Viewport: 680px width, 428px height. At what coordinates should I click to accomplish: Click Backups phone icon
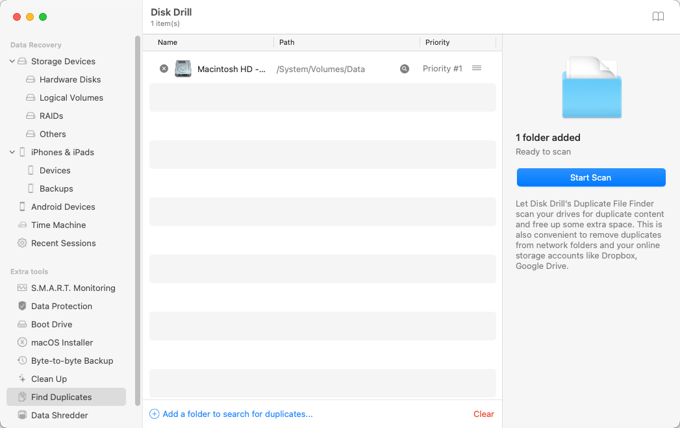(x=31, y=188)
